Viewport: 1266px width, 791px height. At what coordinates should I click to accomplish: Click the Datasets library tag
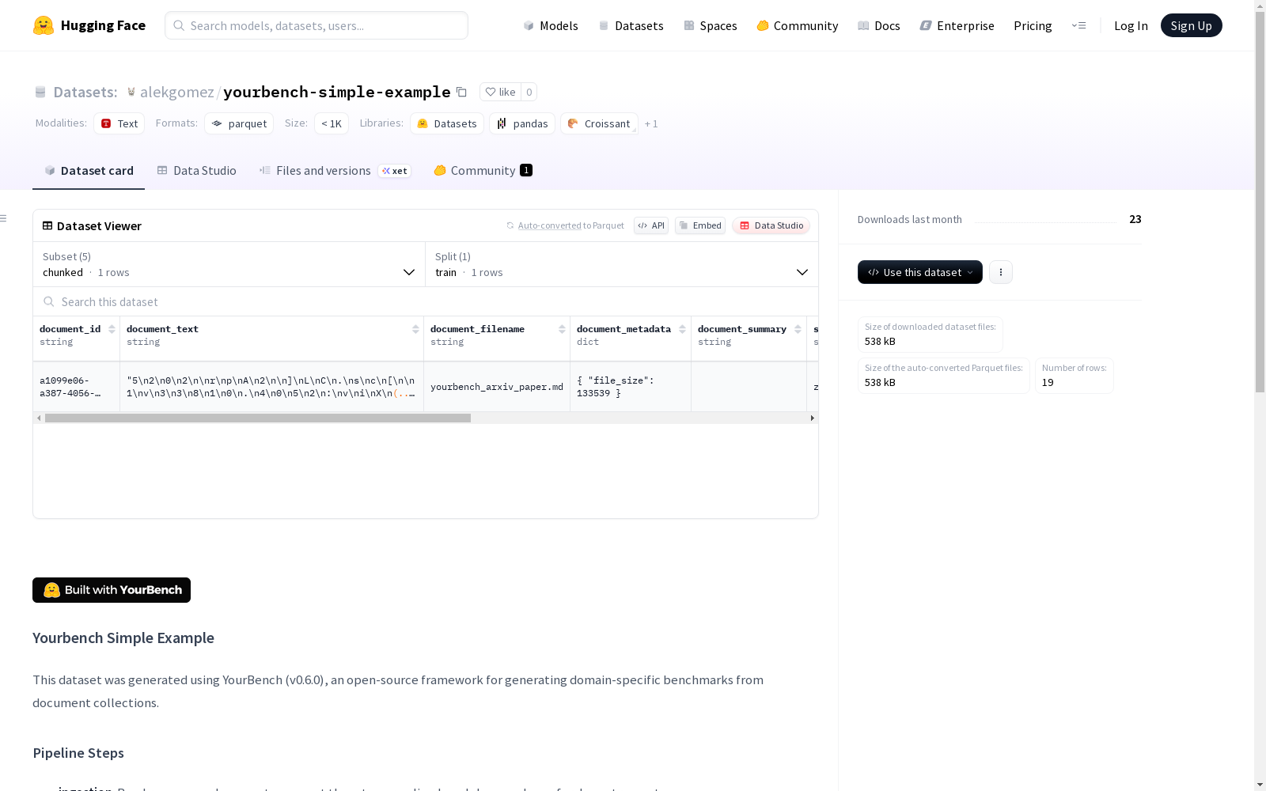[447, 123]
